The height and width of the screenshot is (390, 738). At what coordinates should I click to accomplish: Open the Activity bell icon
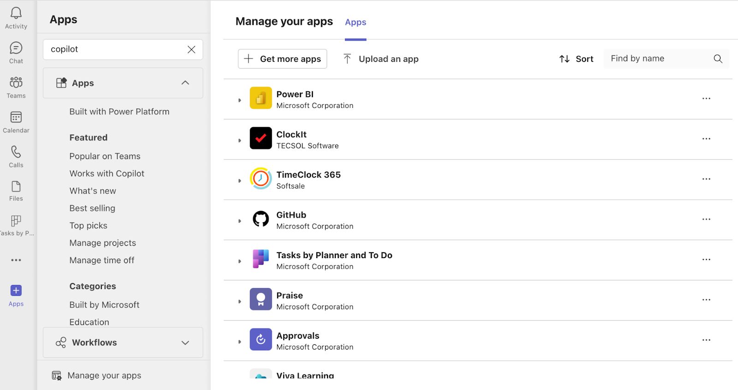16,13
